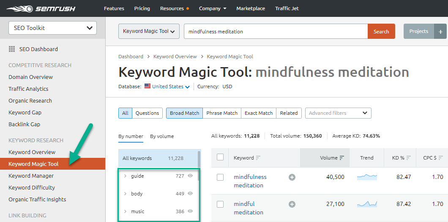The height and width of the screenshot is (222, 448).
Task: Expand the music keyword group
Action: [125, 211]
